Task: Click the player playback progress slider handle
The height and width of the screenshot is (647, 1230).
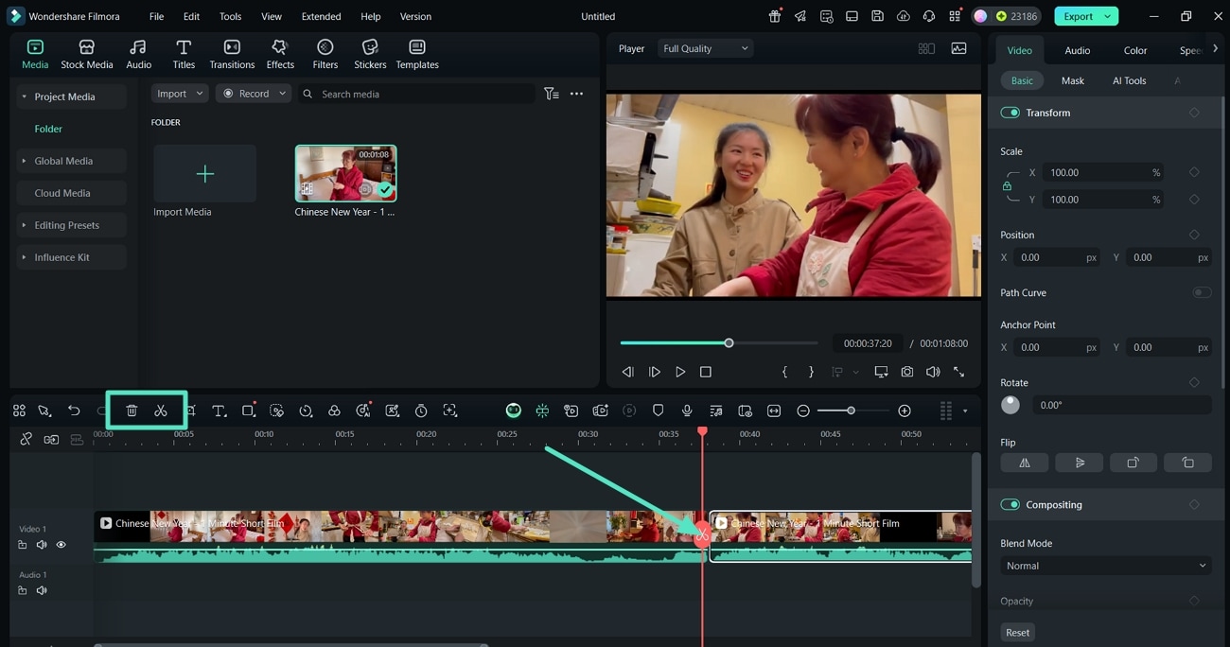Action: tap(729, 342)
